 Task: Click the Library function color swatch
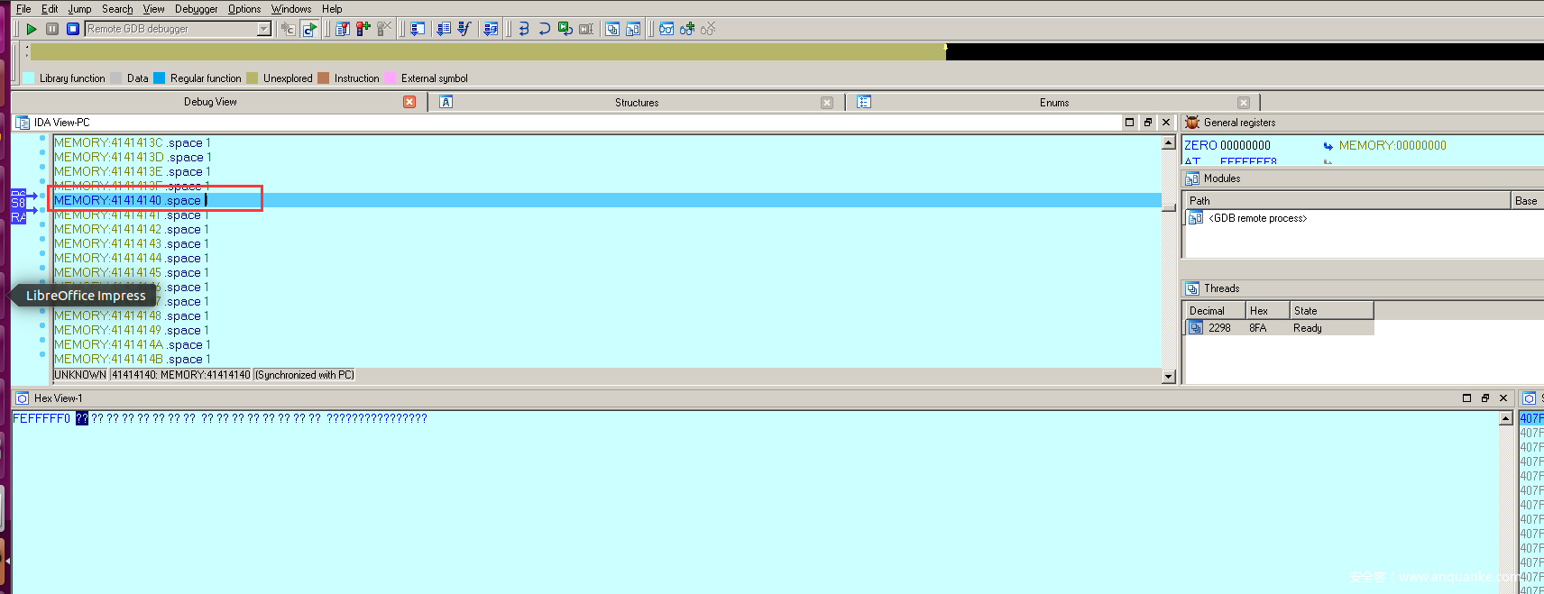click(x=29, y=78)
